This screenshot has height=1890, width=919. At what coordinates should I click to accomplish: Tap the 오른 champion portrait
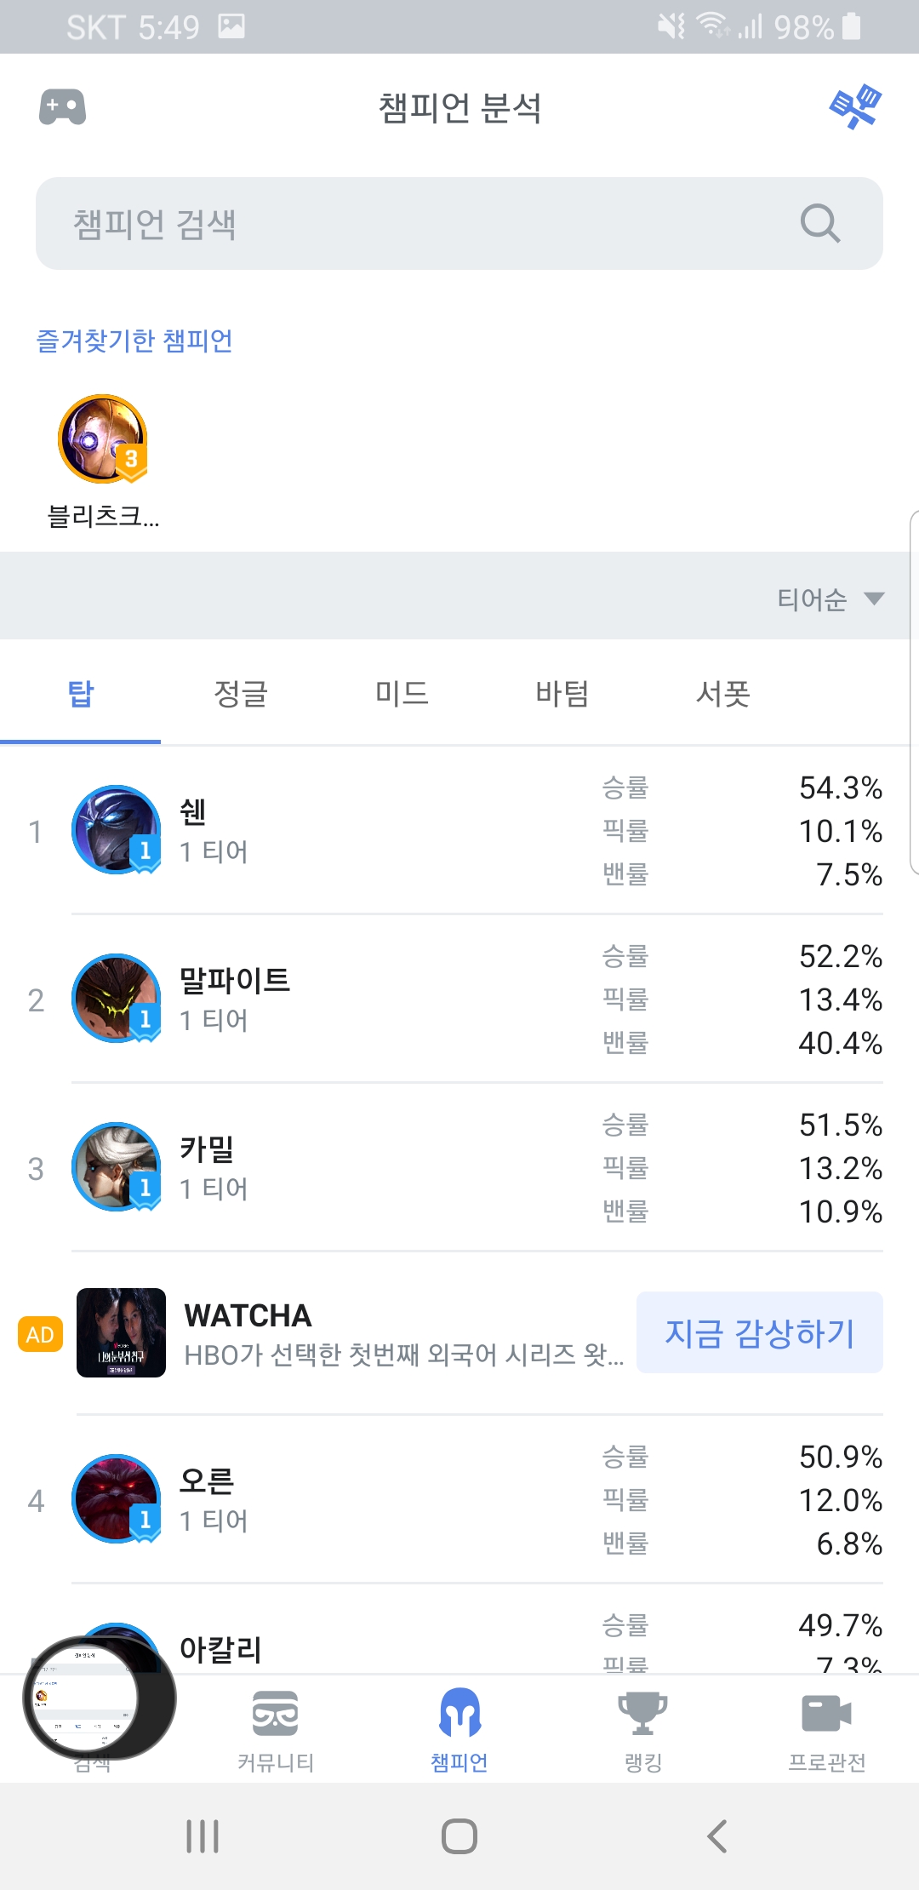(x=116, y=1498)
